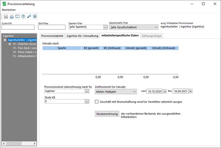Click the key toolbar icon
The height and width of the screenshot is (148, 221).
[x=29, y=16]
